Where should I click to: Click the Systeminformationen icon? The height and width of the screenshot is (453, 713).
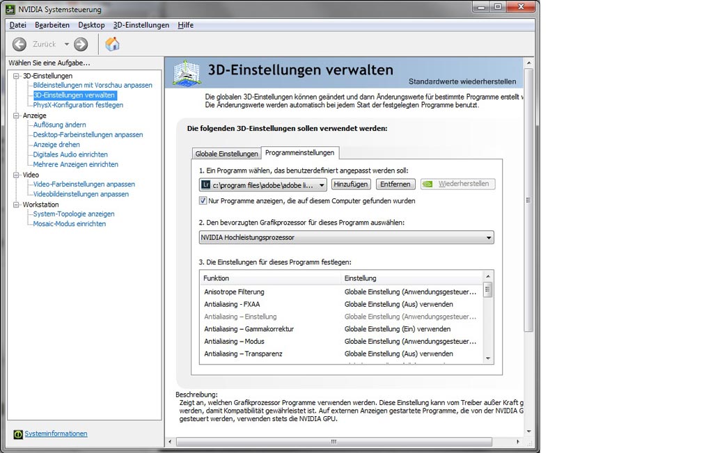(17, 434)
